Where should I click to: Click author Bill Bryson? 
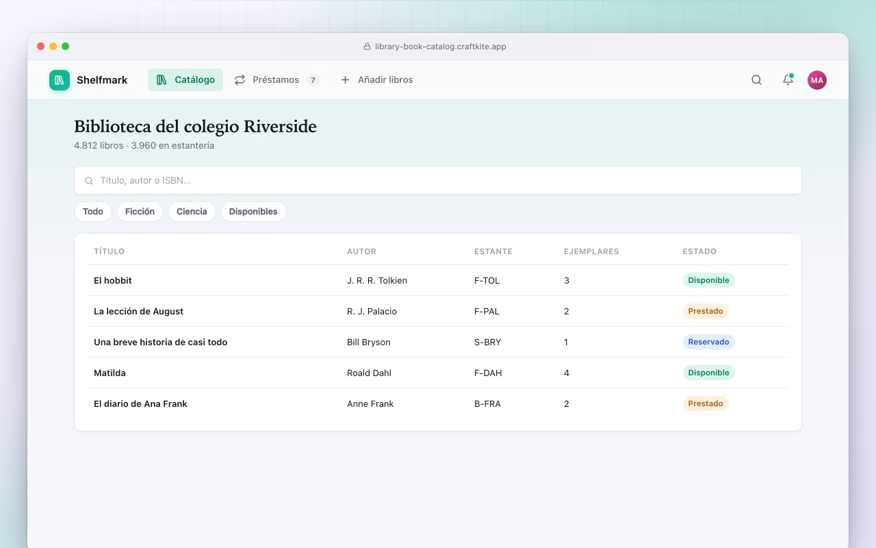pyautogui.click(x=369, y=342)
